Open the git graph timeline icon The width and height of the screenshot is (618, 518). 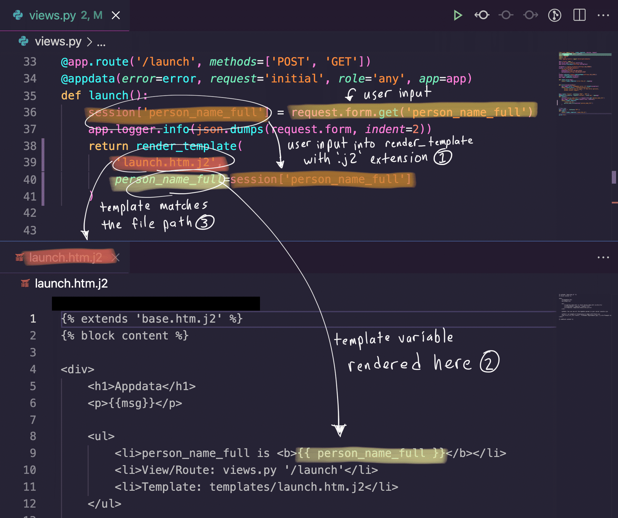point(555,15)
